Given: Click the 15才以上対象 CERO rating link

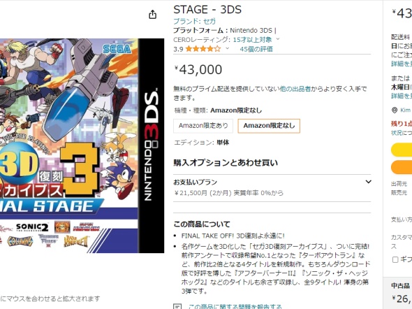Looking at the screenshot, I should pos(252,39).
